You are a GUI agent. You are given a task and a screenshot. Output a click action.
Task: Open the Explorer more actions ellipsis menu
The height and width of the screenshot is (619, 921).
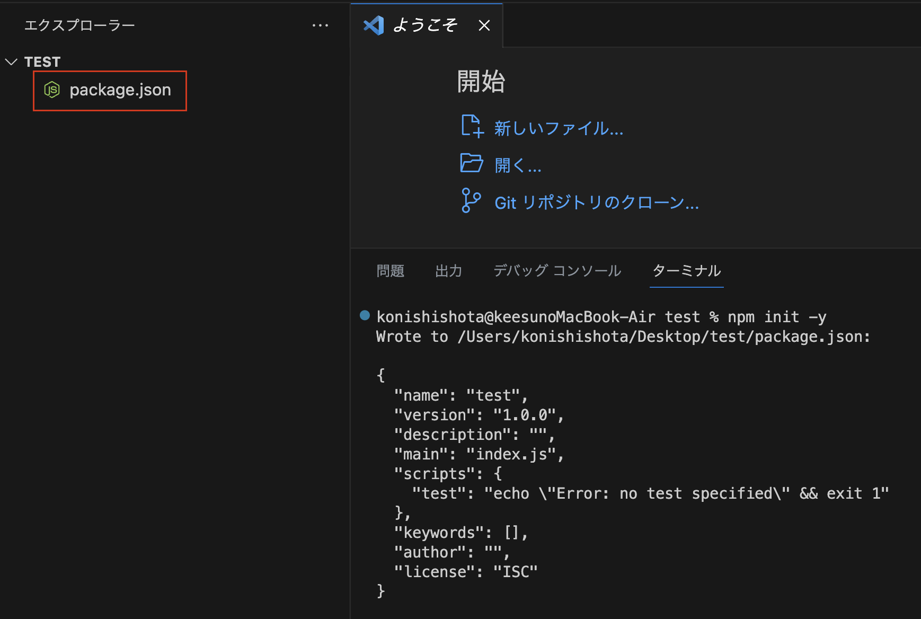coord(321,25)
